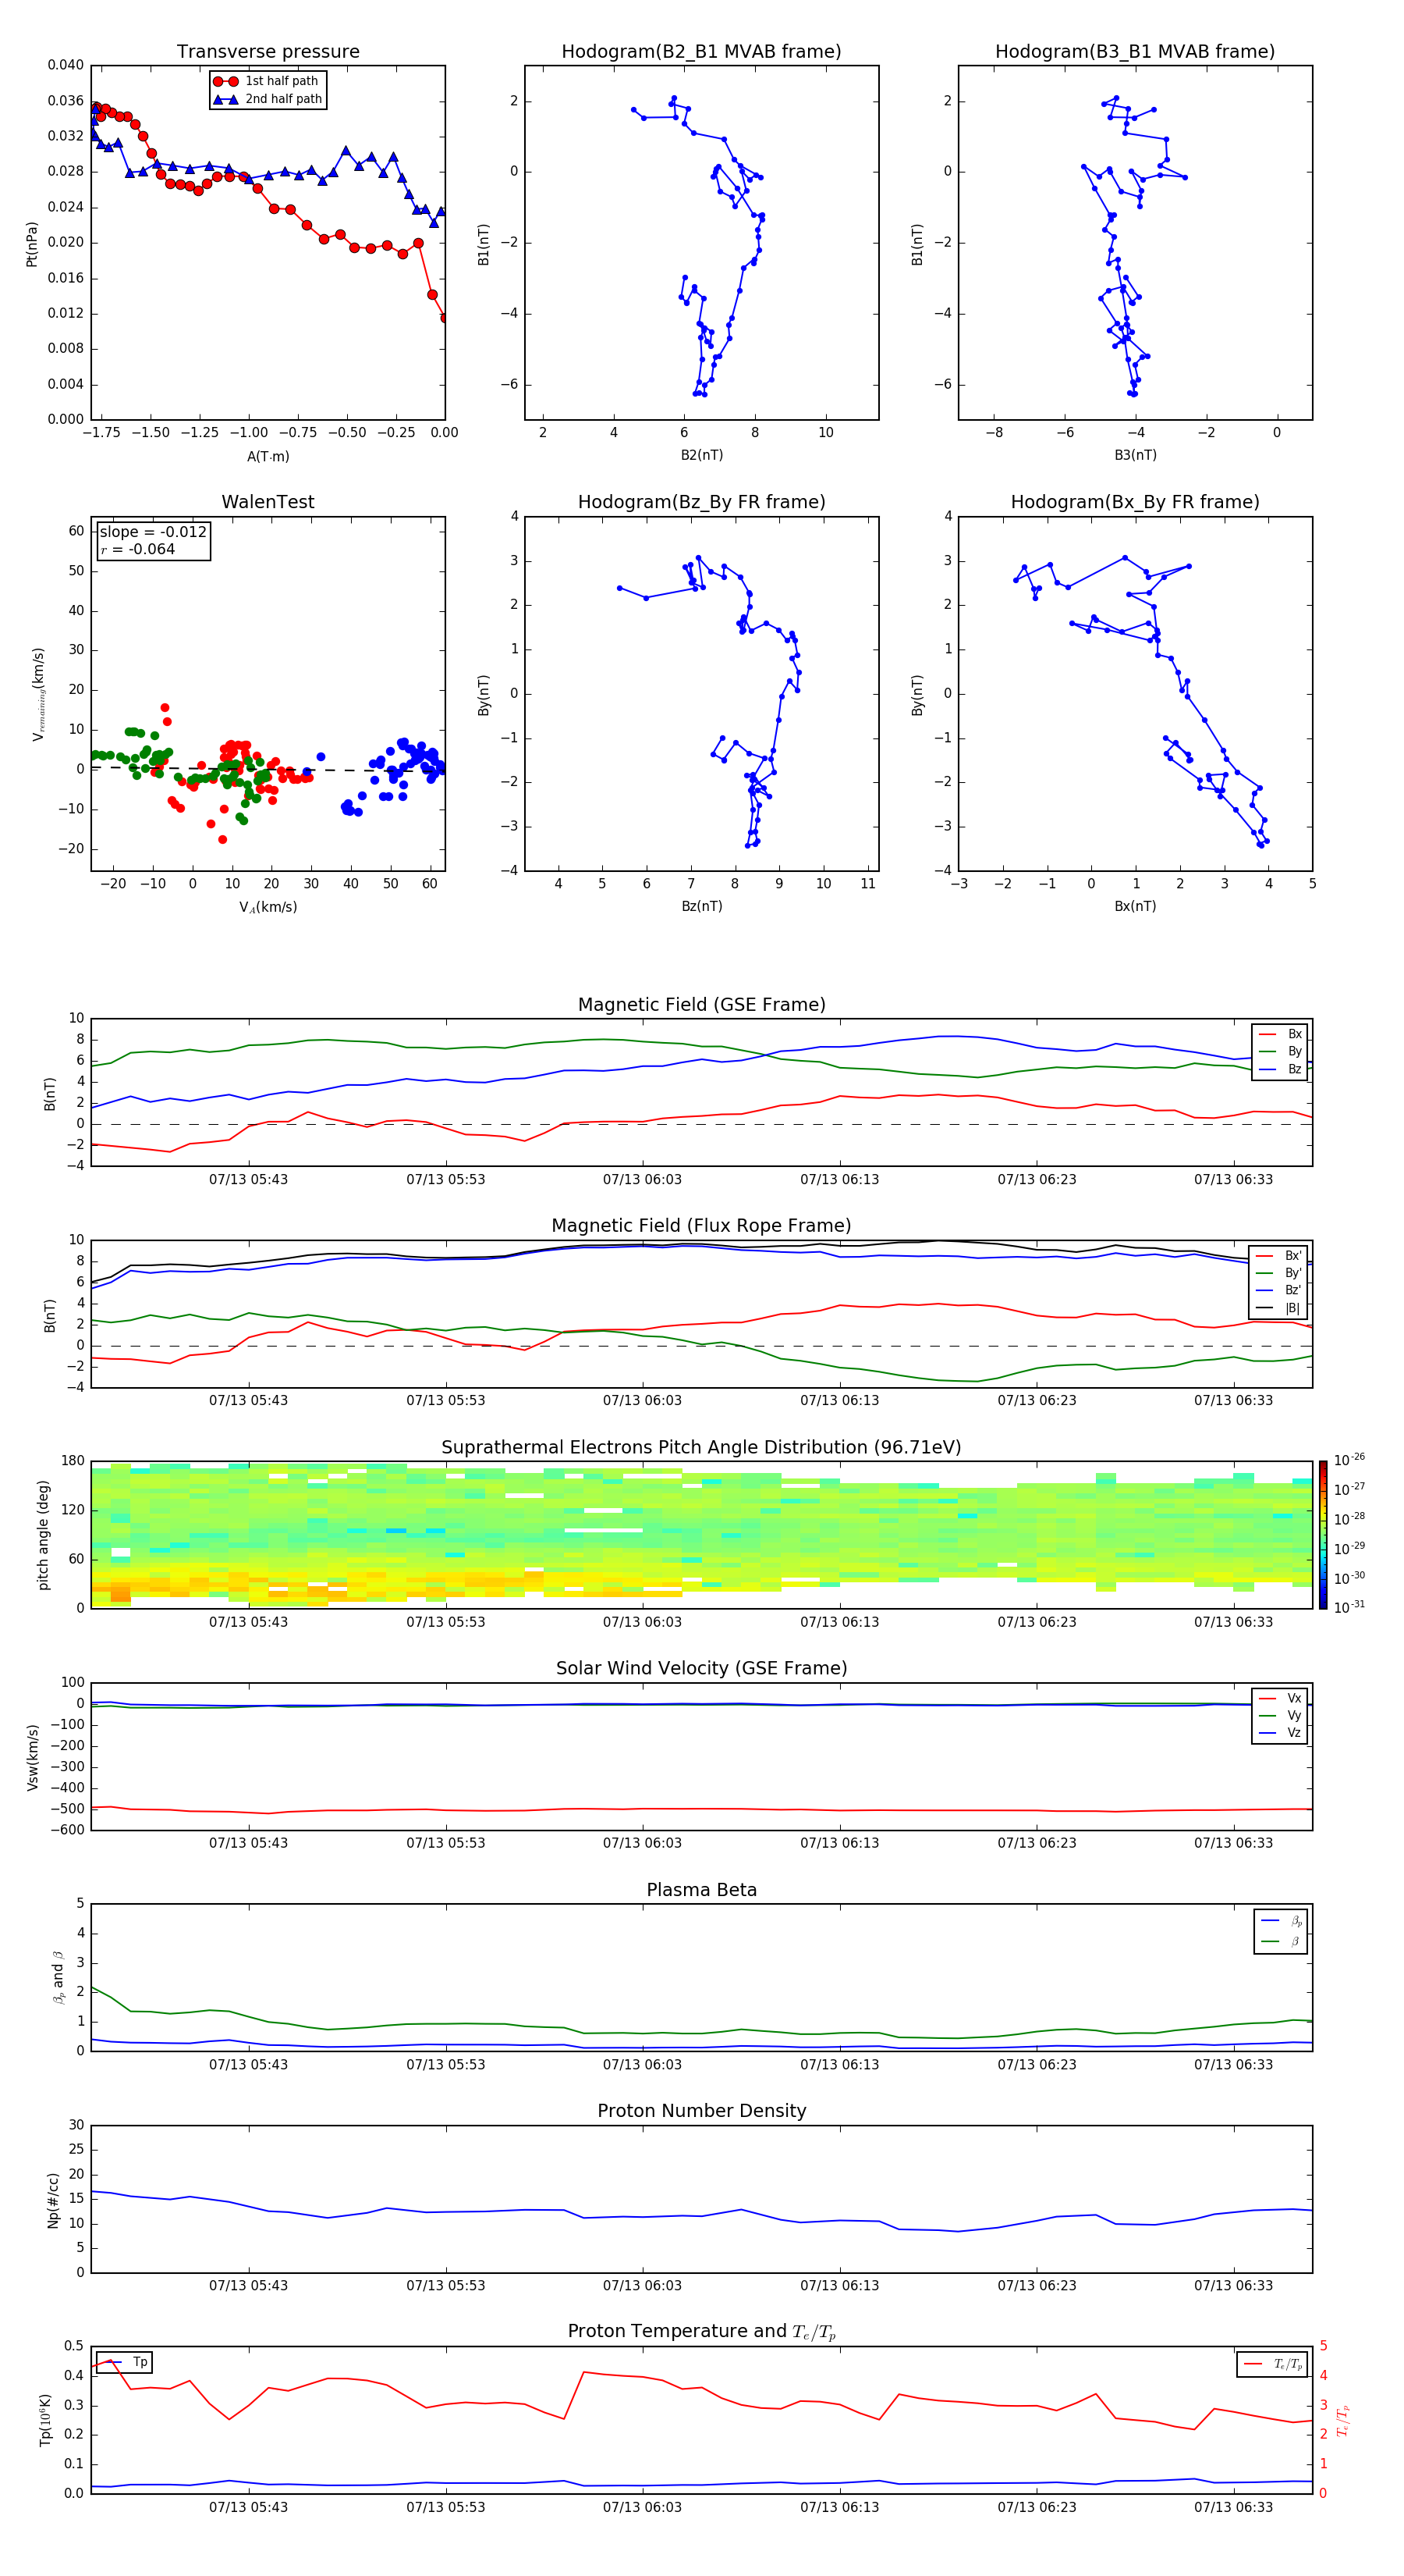
Task: Click the 'V_A(km/s)' x-axis label
Action: (x=268, y=907)
